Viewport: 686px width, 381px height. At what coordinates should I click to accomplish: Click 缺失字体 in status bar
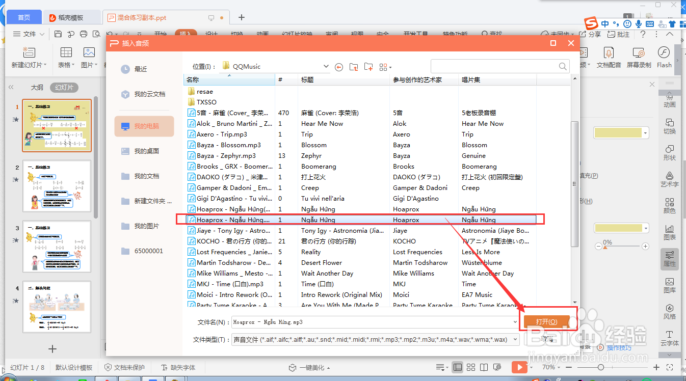click(178, 367)
